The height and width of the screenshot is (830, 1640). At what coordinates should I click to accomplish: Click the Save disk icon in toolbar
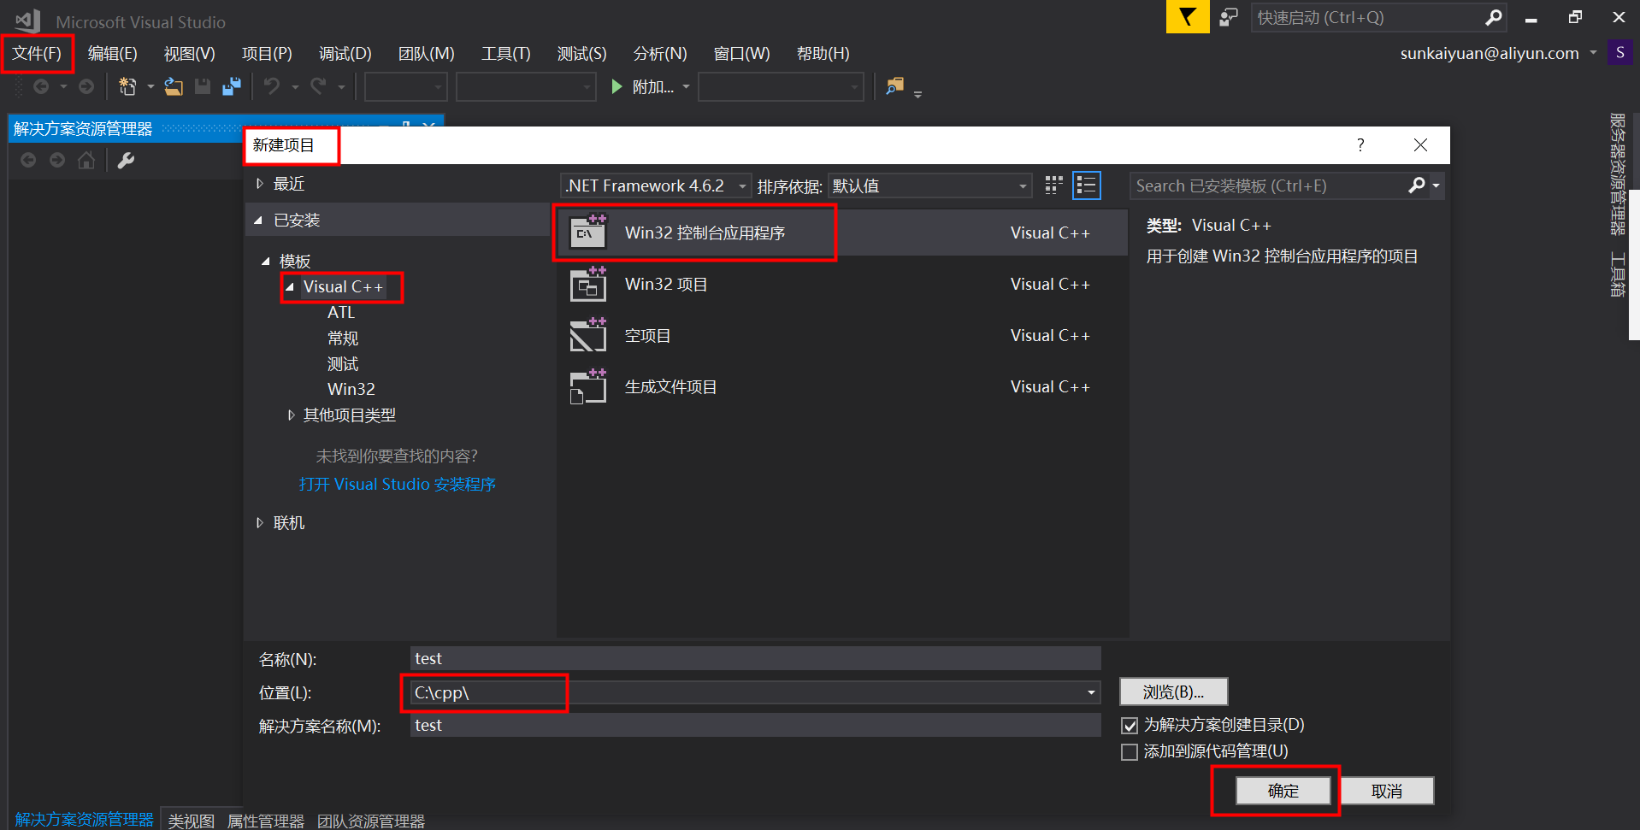[x=203, y=86]
